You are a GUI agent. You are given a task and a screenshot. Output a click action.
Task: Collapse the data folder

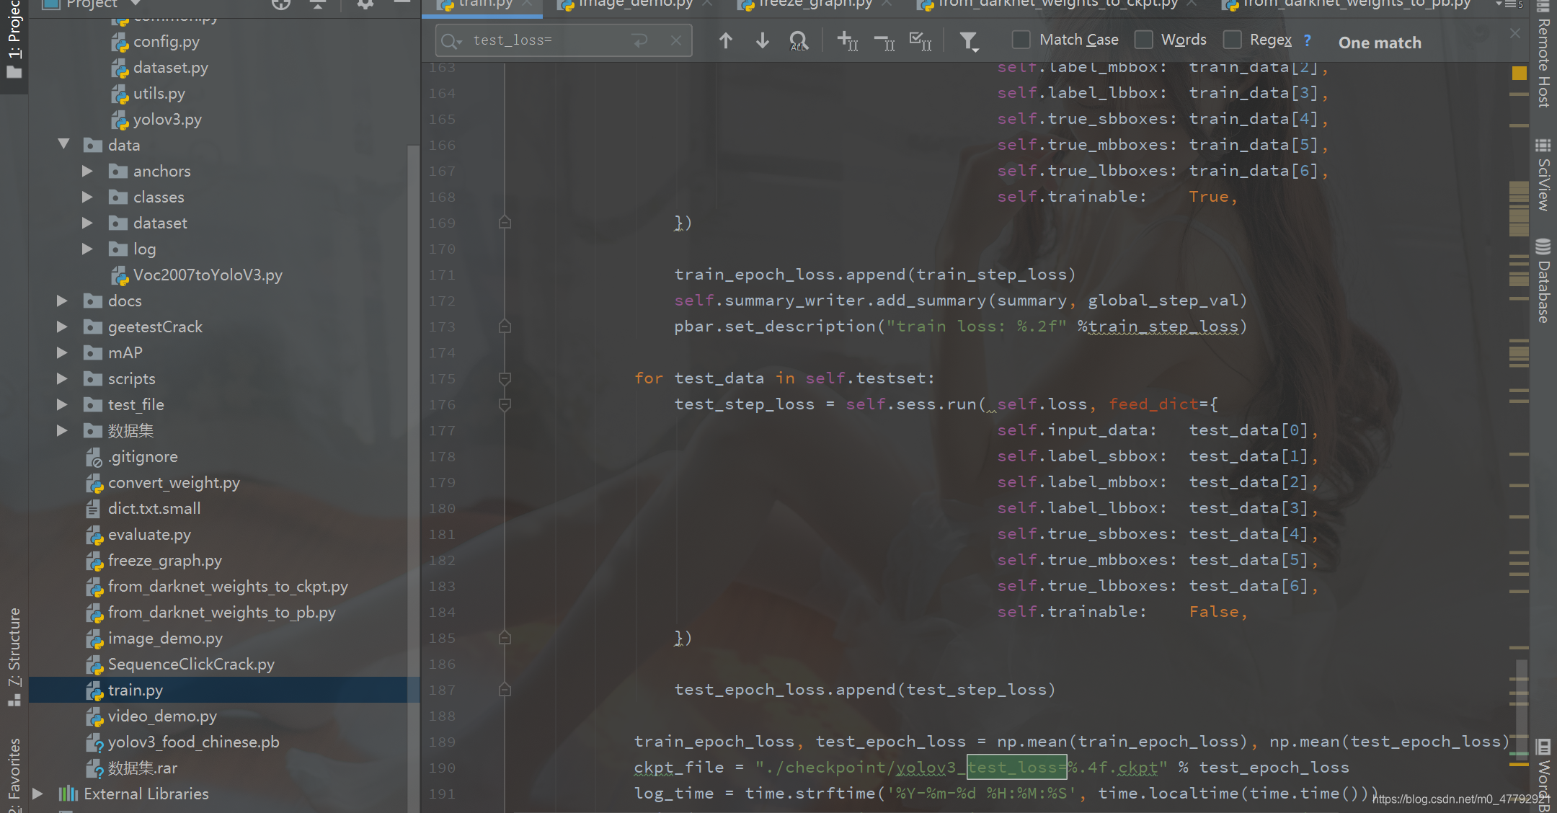(63, 145)
